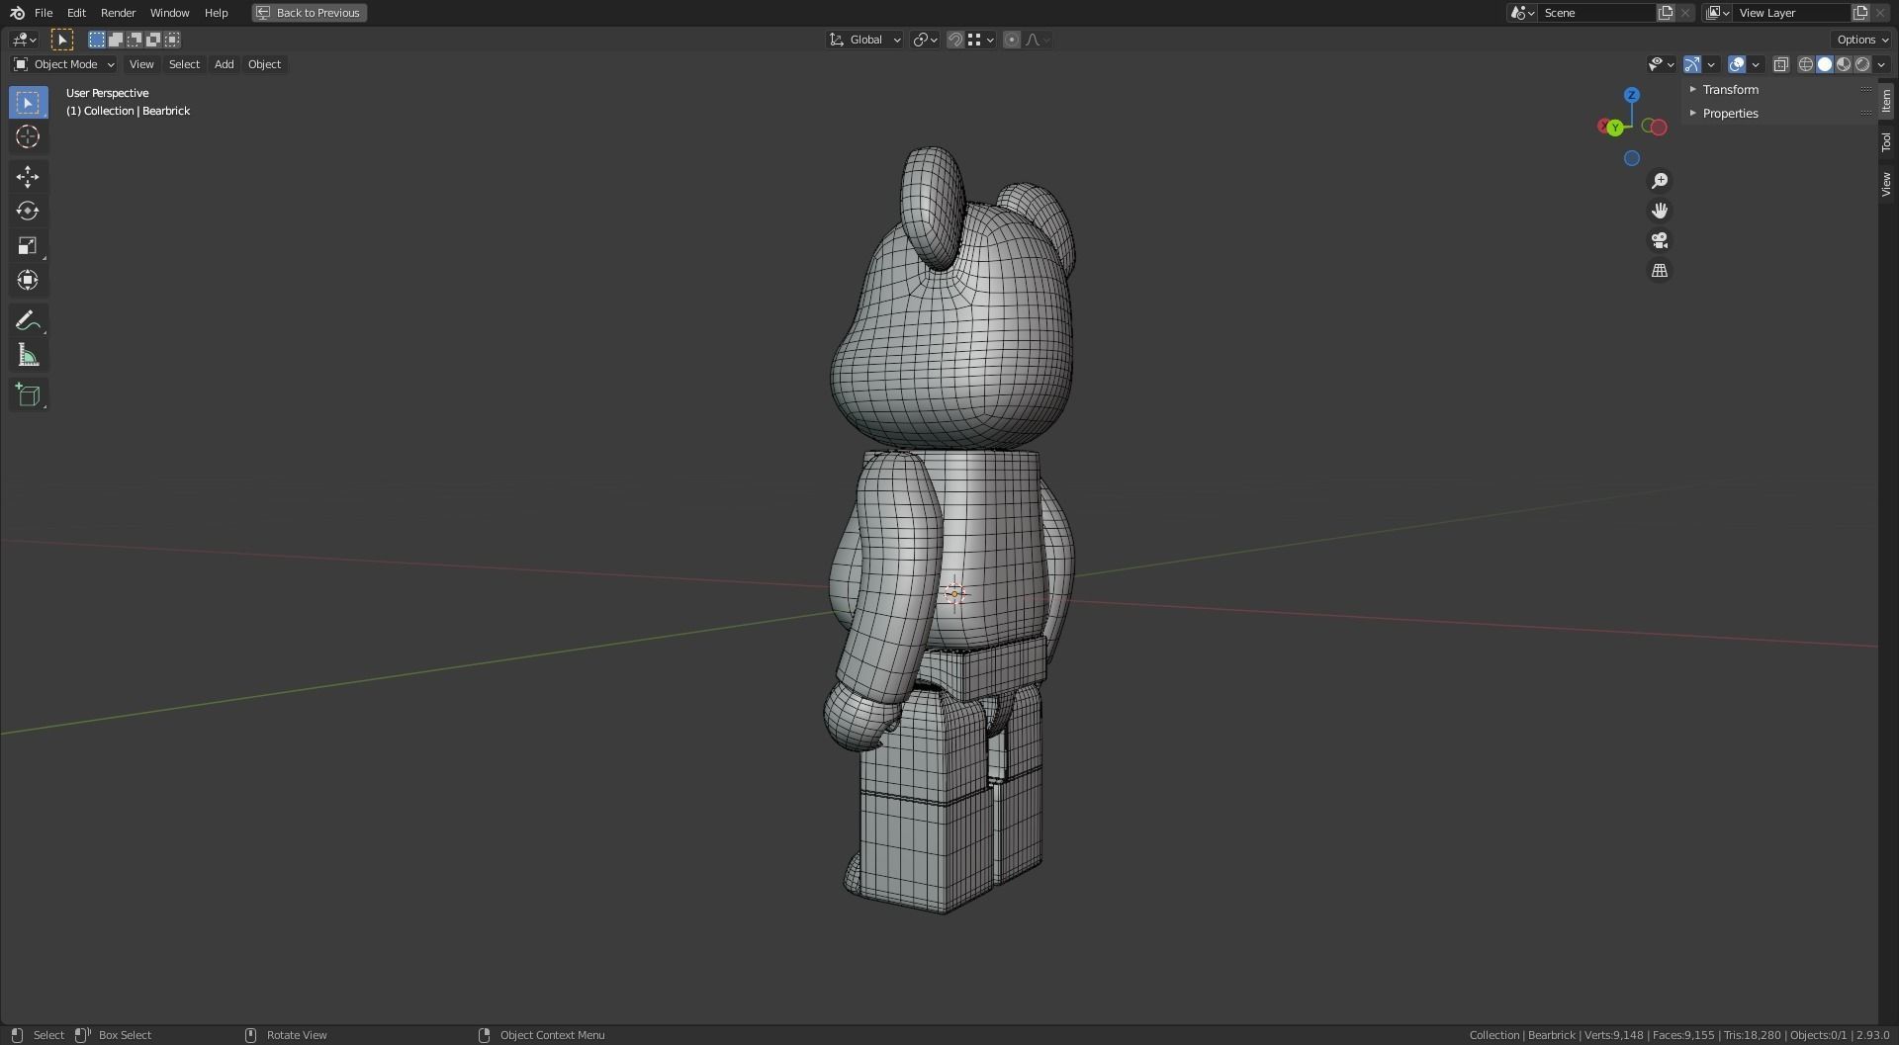Activate the Measure tool
Image resolution: width=1899 pixels, height=1045 pixels.
click(28, 354)
